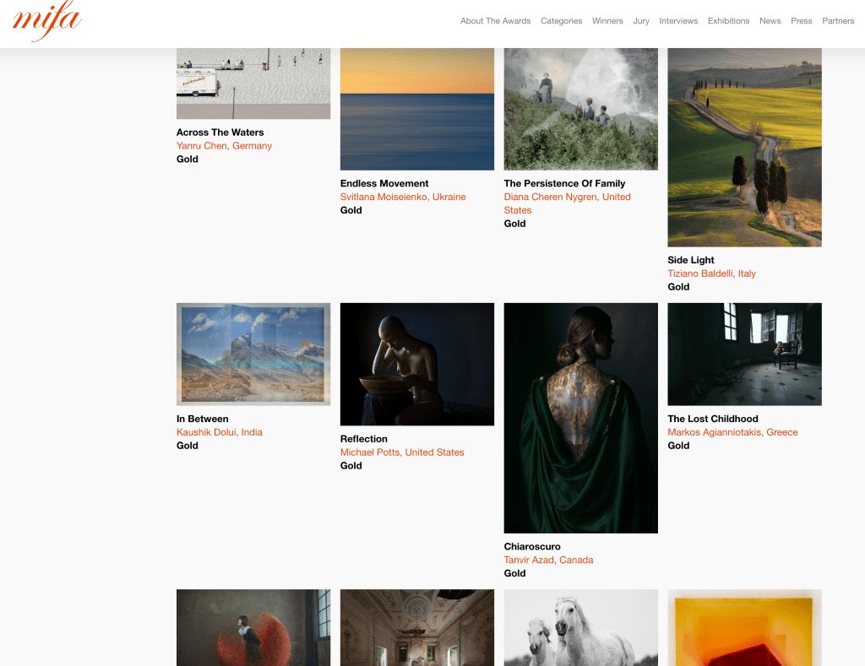Open photographer link Tanvir Azad, Canada
Viewport: 865px width, 666px height.
click(548, 560)
